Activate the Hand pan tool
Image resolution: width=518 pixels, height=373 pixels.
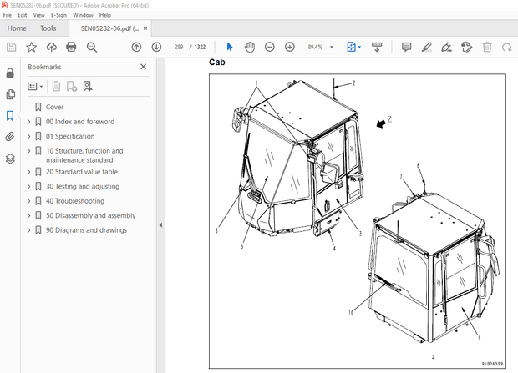pyautogui.click(x=250, y=48)
